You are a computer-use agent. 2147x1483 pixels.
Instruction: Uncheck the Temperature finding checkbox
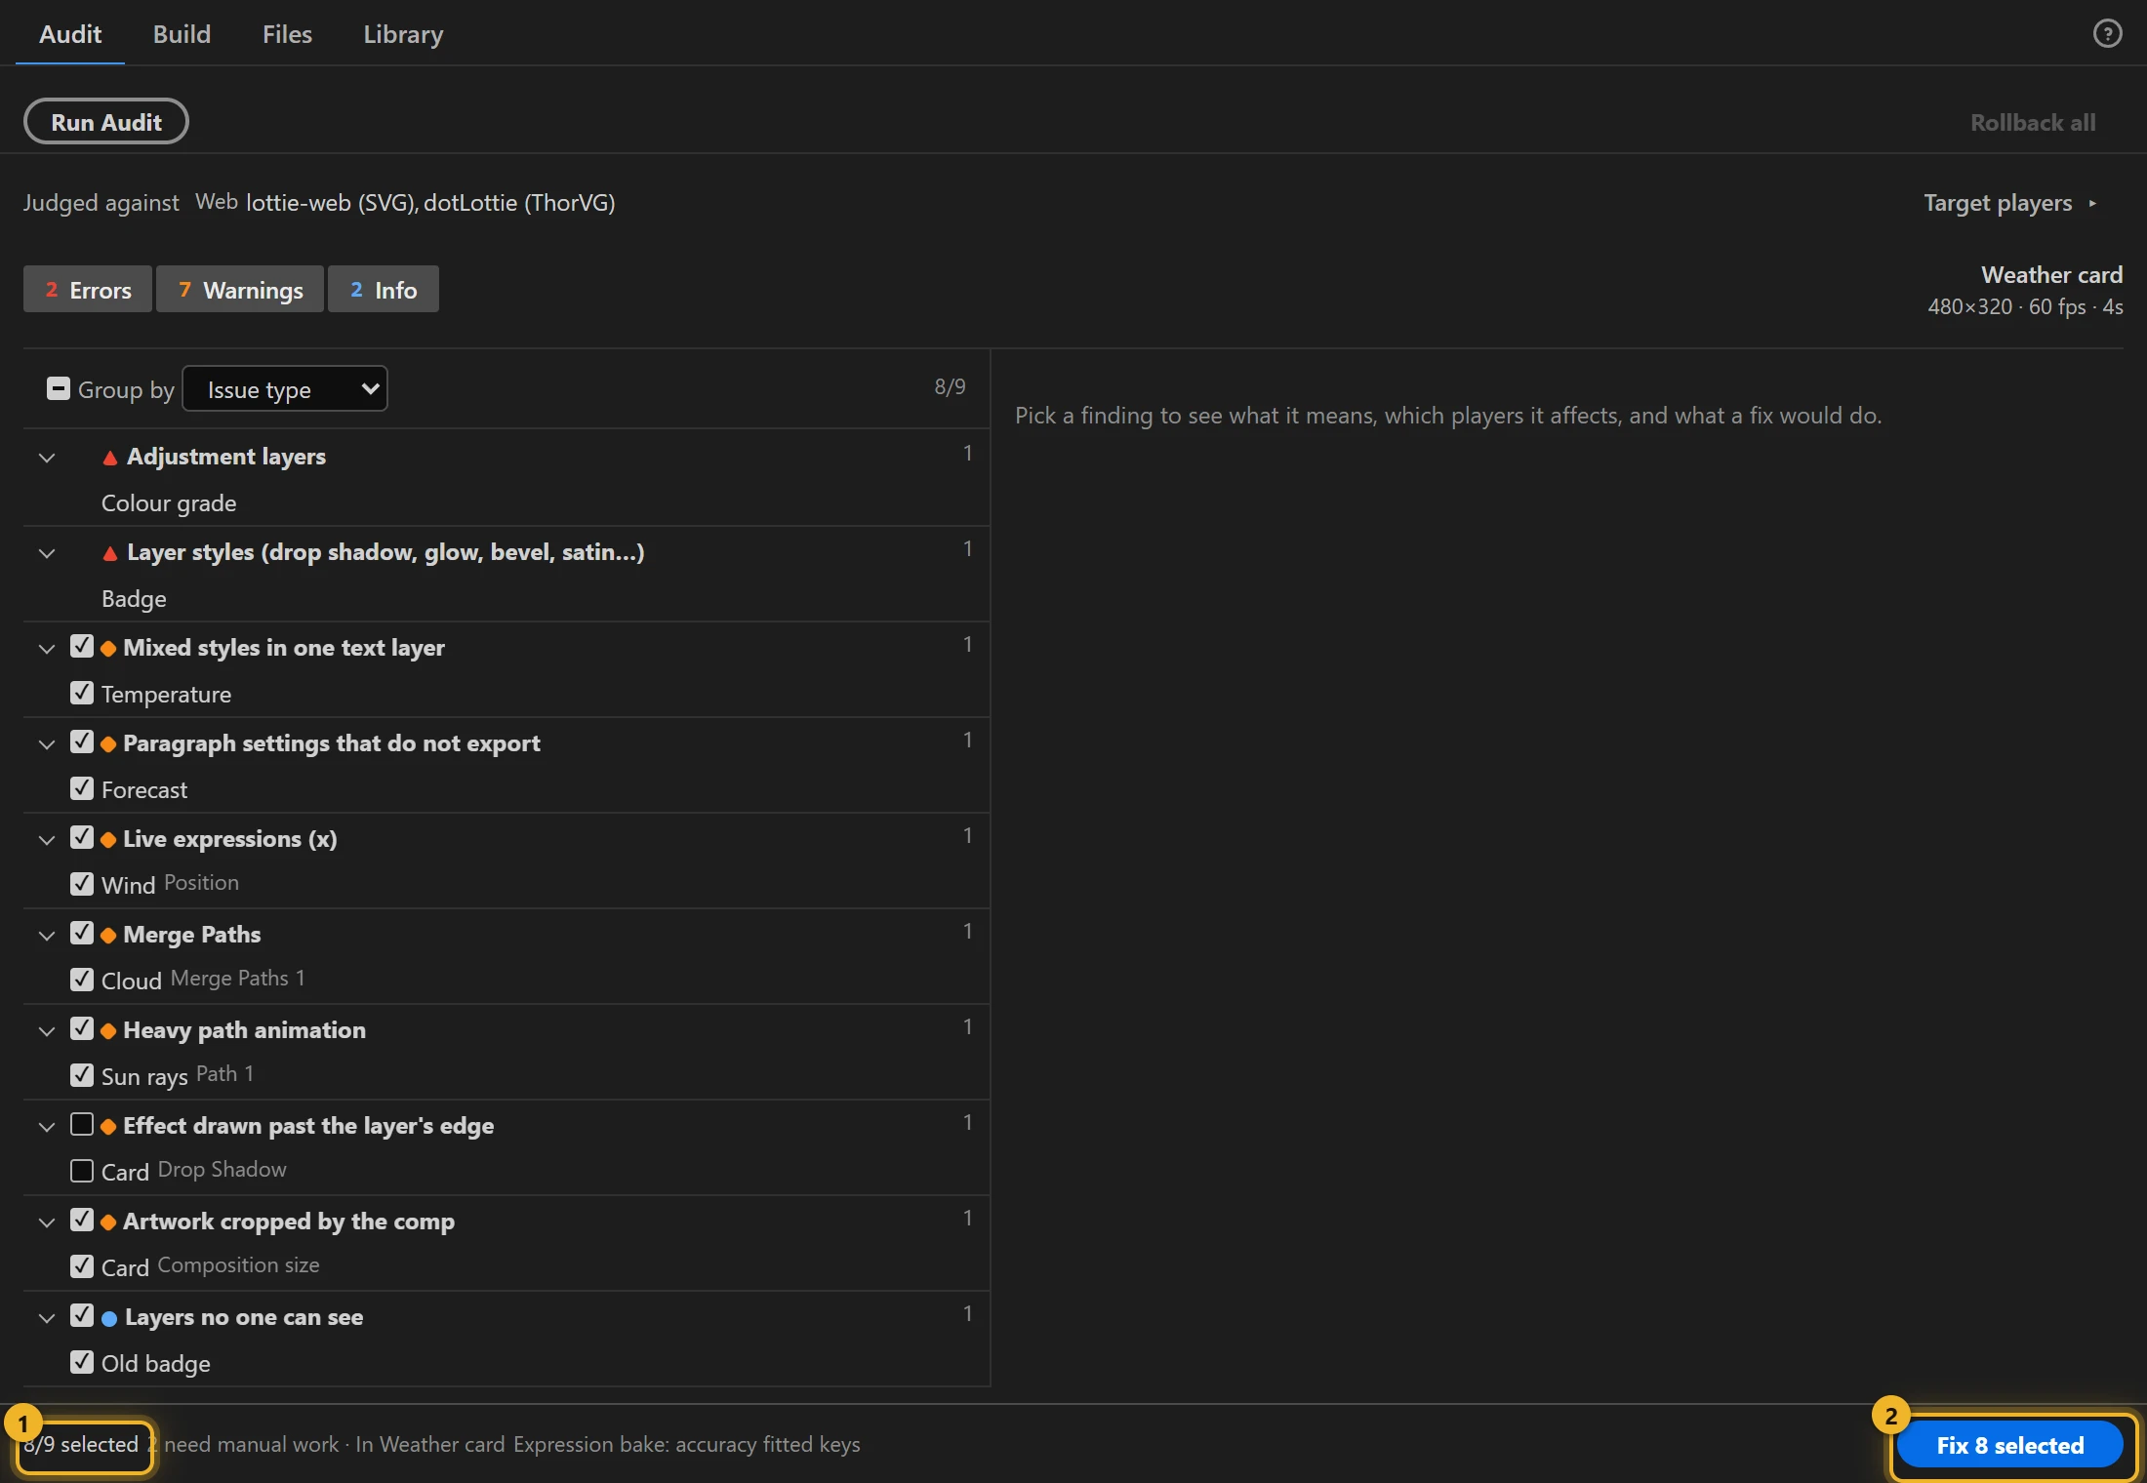coord(82,693)
